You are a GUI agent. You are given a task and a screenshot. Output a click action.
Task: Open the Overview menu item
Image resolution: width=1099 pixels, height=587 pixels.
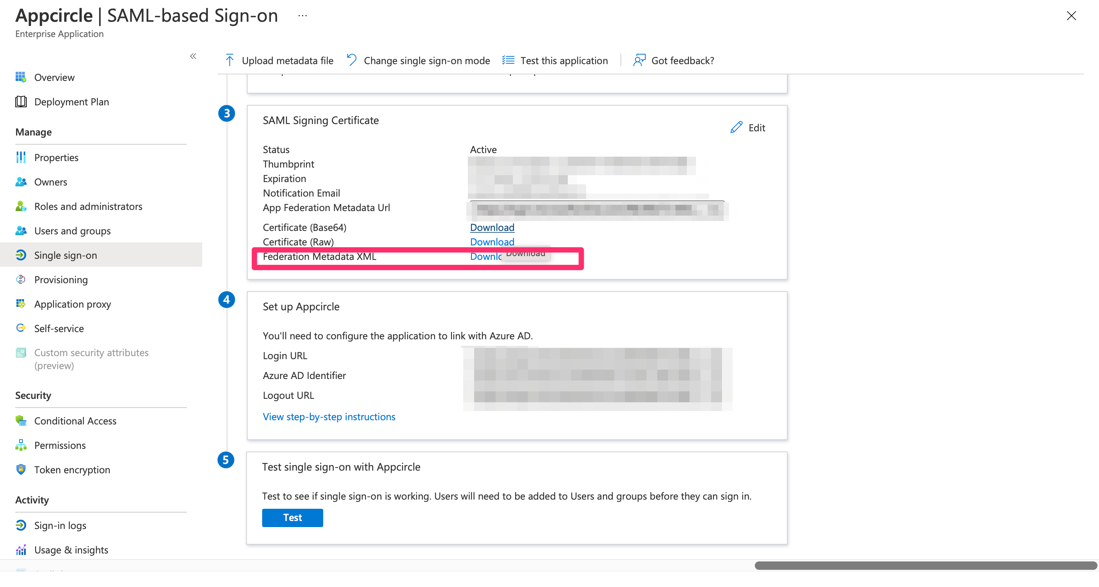tap(54, 77)
